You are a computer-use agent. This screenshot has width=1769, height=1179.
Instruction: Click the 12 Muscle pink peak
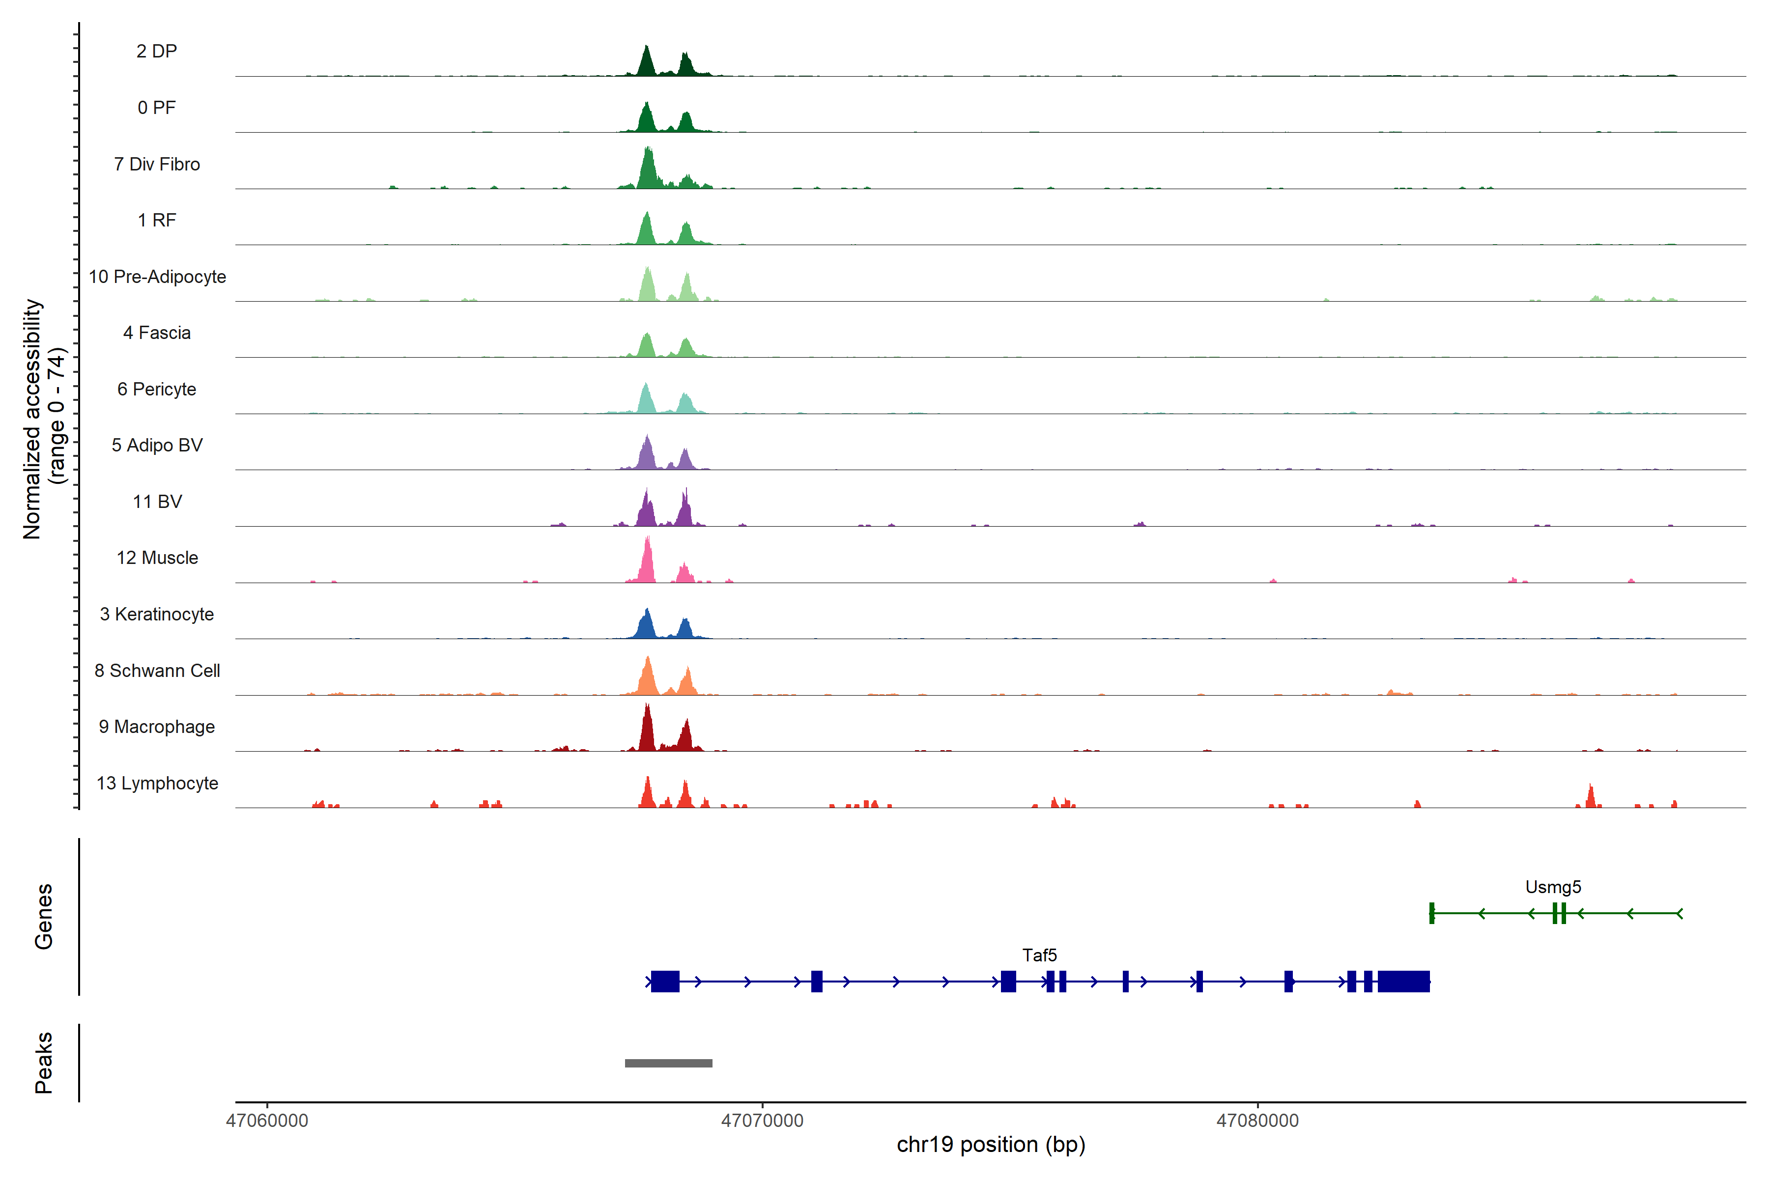(648, 564)
